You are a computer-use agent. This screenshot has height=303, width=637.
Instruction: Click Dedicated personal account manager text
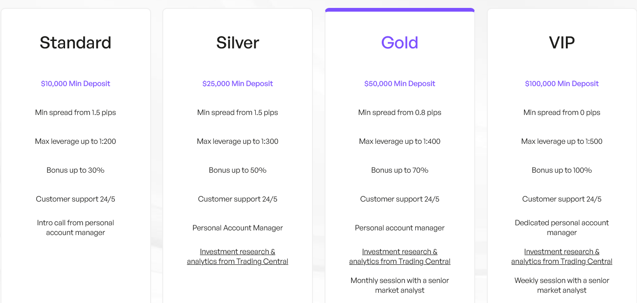point(562,228)
